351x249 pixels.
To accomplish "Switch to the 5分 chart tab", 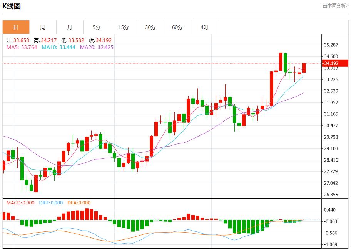I will pos(97,27).
